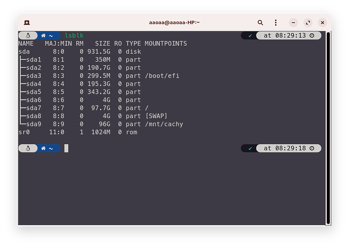Click the search icon in title bar
Image resolution: width=349 pixels, height=247 pixels.
(x=260, y=23)
